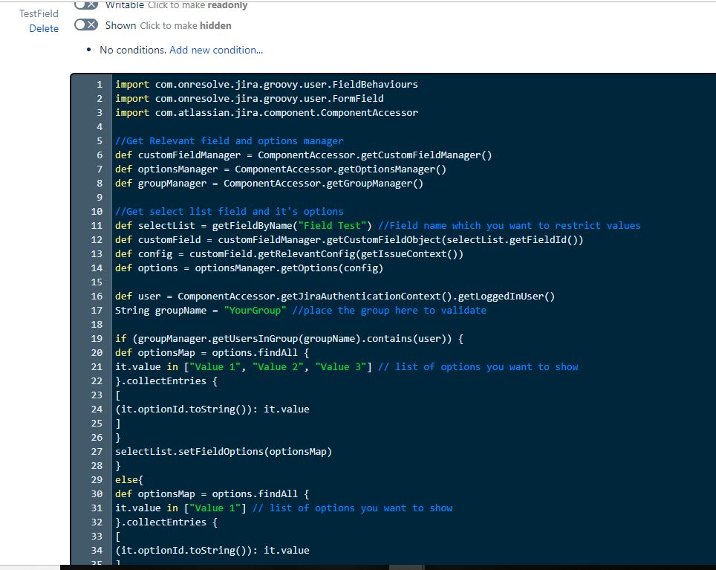Image resolution: width=716 pixels, height=570 pixels.
Task: Click the optionsManager definition line
Action: click(x=280, y=169)
